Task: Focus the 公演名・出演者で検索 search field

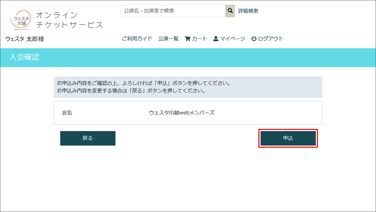Action: 173,11
